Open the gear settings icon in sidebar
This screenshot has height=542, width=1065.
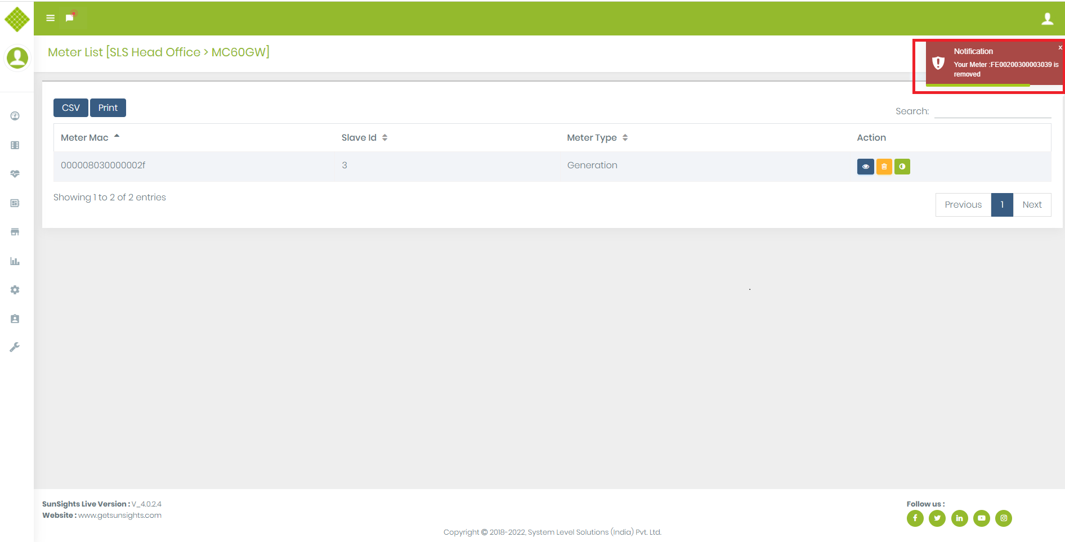15,290
